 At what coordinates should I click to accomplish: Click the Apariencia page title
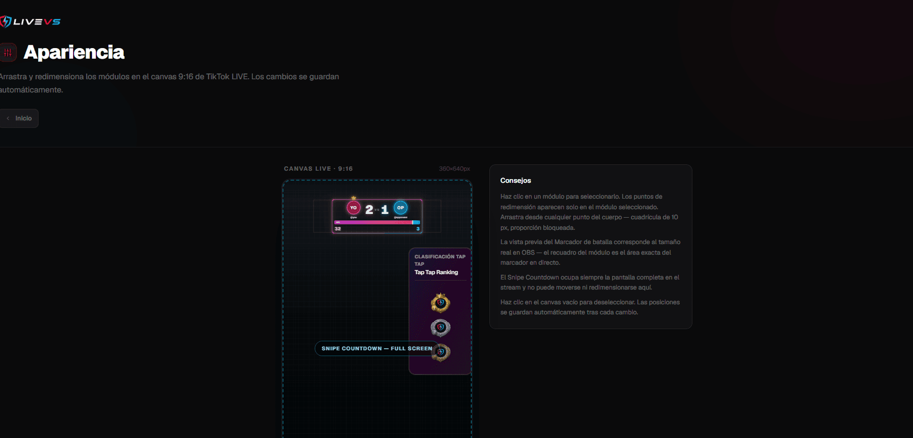coord(74,52)
